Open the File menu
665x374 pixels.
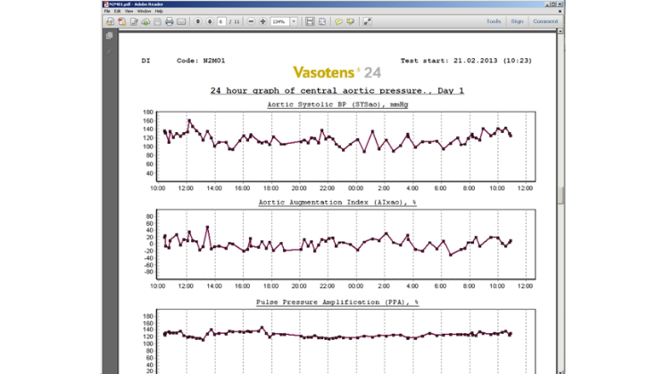pos(107,11)
